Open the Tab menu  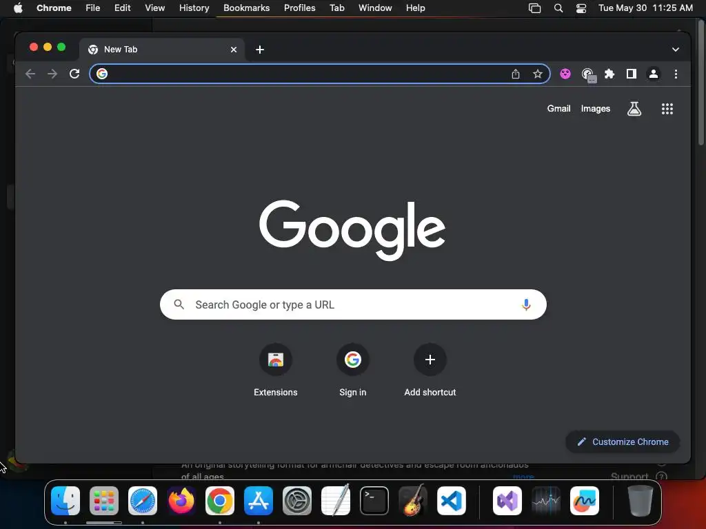coord(336,8)
